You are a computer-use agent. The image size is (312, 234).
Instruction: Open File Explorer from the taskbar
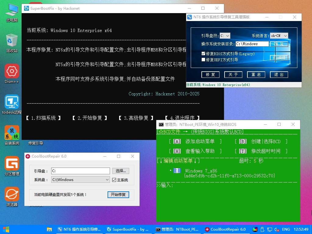pyautogui.click(x=49, y=229)
